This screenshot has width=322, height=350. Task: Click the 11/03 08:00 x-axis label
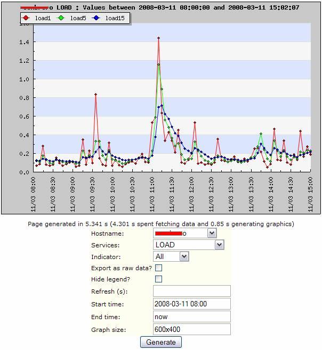33,194
